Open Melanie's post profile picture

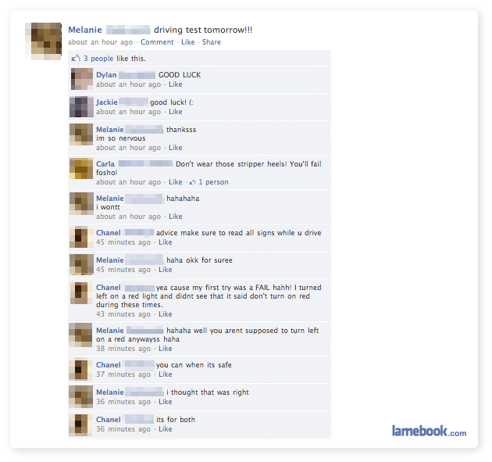click(x=43, y=41)
